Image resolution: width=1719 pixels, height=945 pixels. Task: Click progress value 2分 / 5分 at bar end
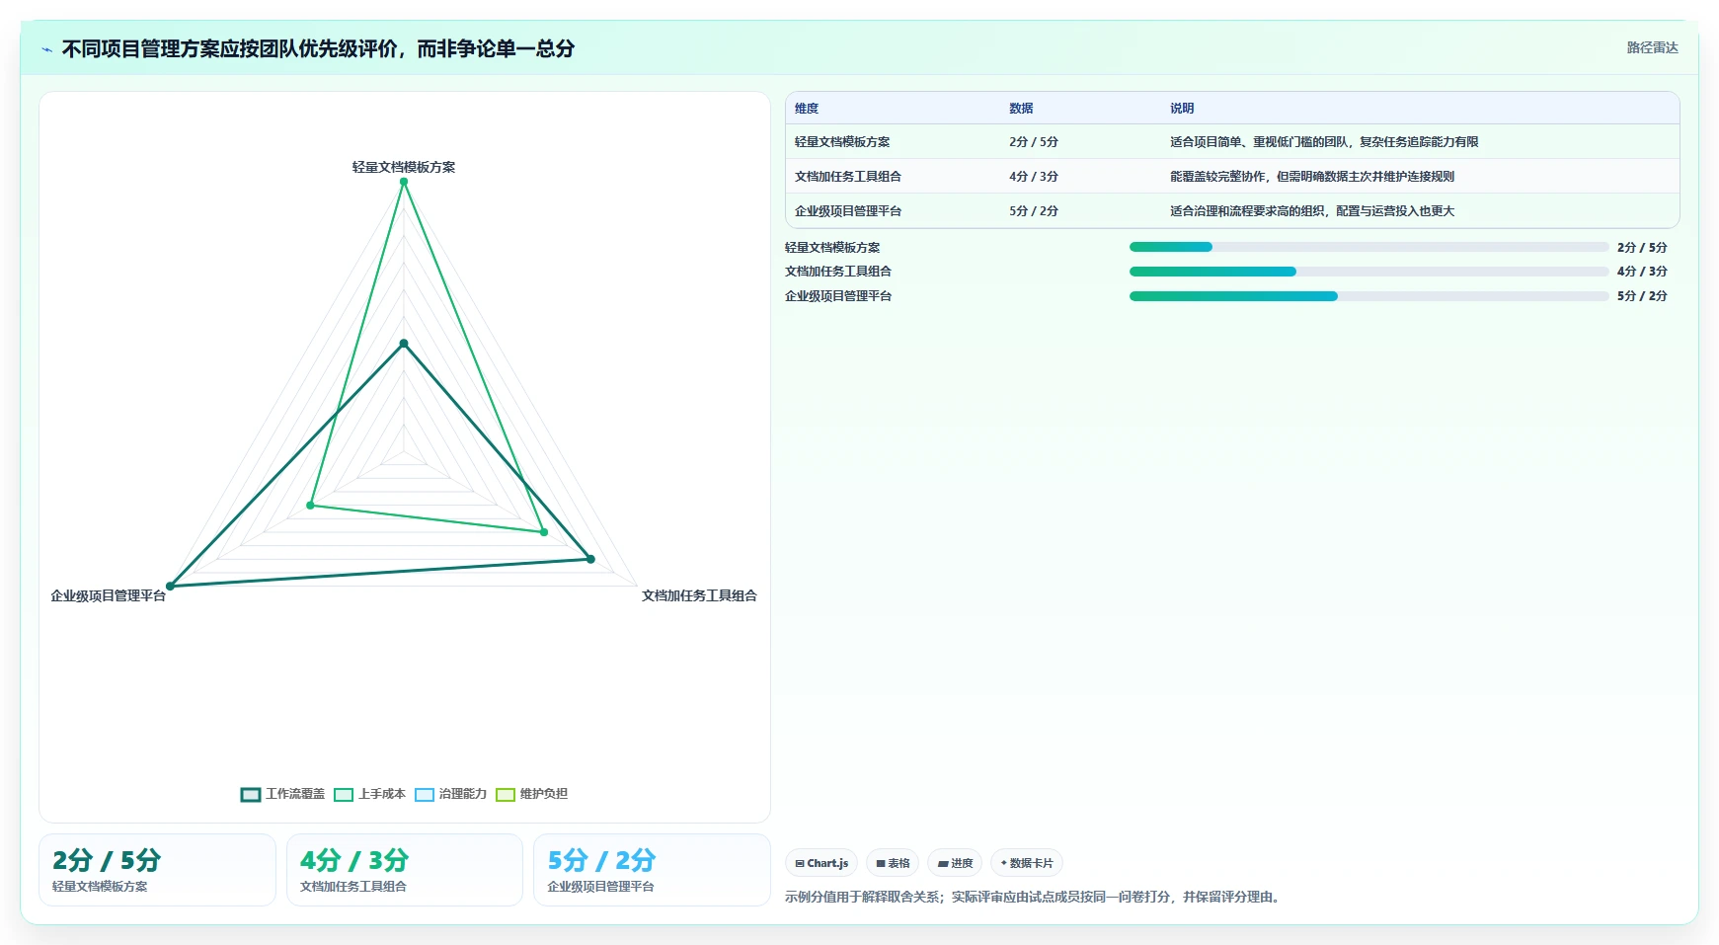(1642, 248)
